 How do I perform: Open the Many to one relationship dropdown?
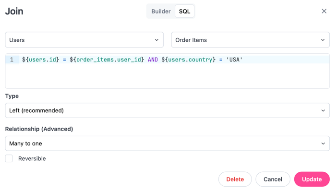[x=168, y=143]
